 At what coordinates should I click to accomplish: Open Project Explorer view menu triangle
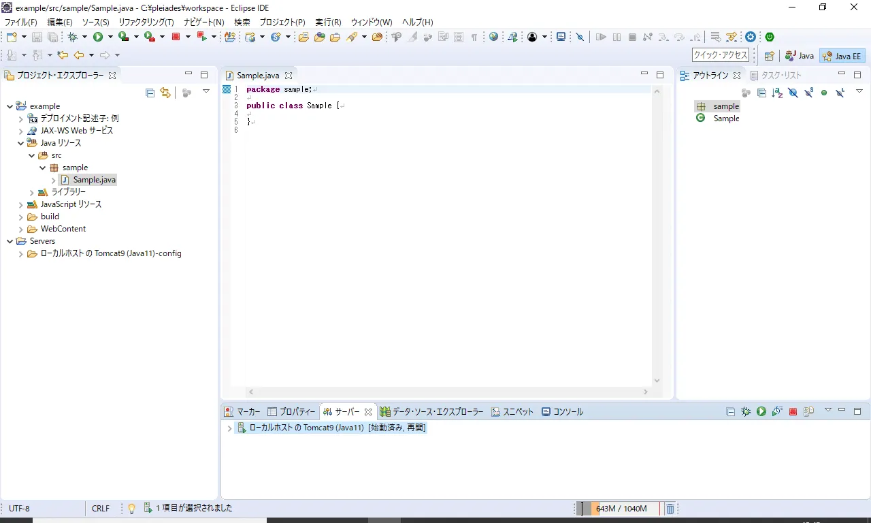(206, 92)
